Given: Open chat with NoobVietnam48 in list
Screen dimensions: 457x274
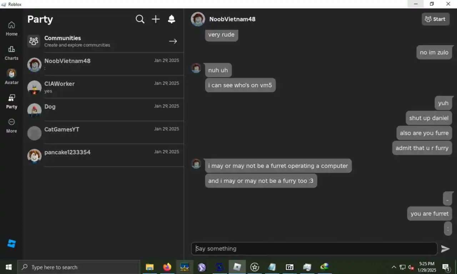Looking at the screenshot, I should [105, 64].
